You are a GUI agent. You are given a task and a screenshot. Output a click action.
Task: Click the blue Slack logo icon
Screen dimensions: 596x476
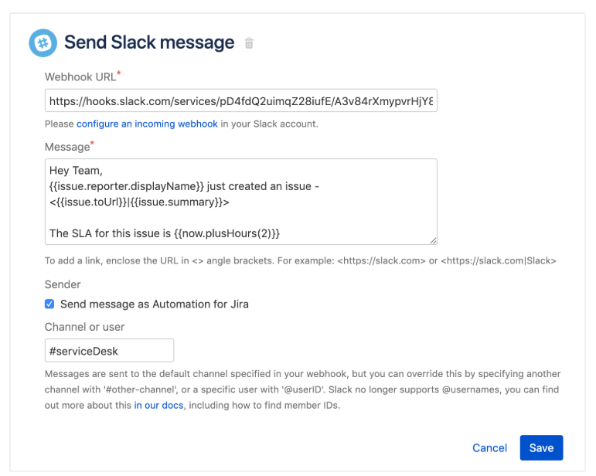click(43, 43)
